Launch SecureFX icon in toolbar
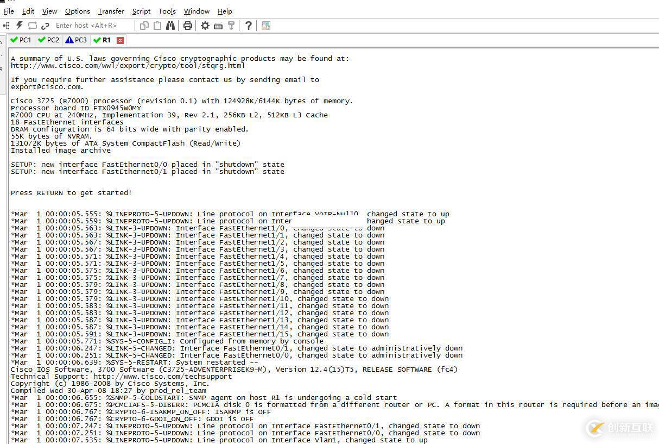This screenshot has height=444, width=659. click(266, 26)
